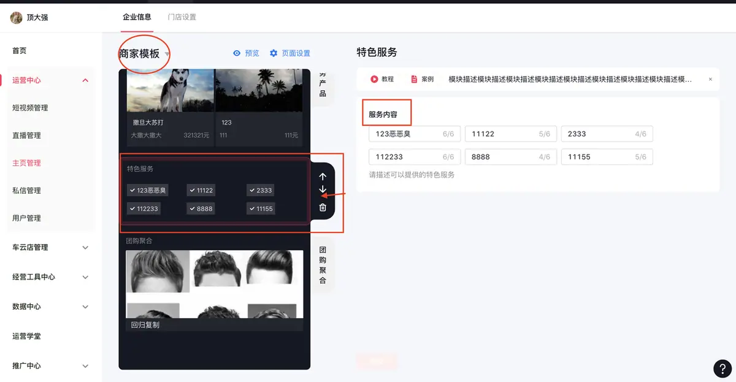Click the 教程 link label

pos(388,79)
